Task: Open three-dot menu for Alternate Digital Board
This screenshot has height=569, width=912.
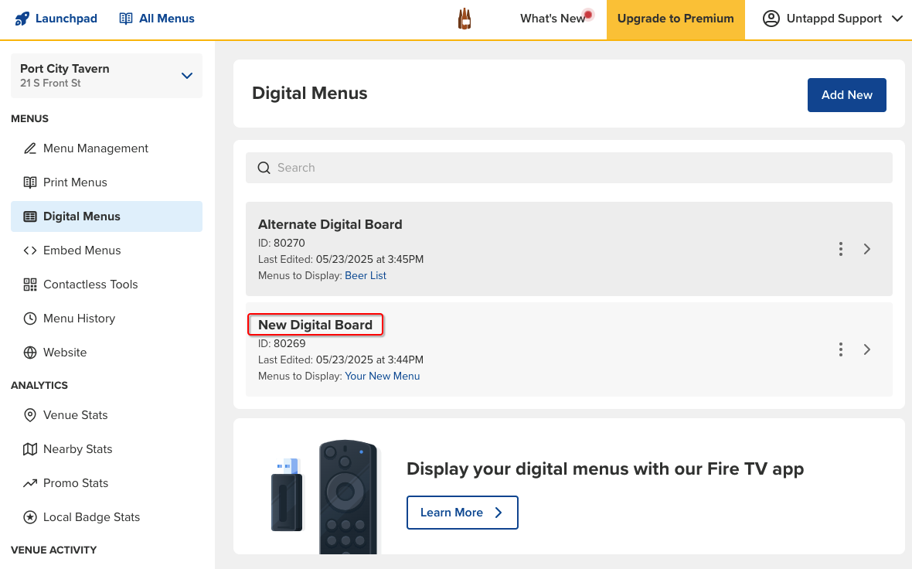Action: coord(840,249)
